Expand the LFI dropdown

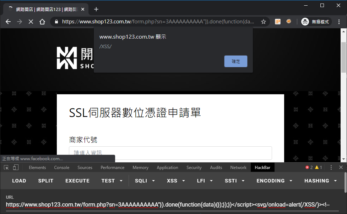click(x=205, y=181)
